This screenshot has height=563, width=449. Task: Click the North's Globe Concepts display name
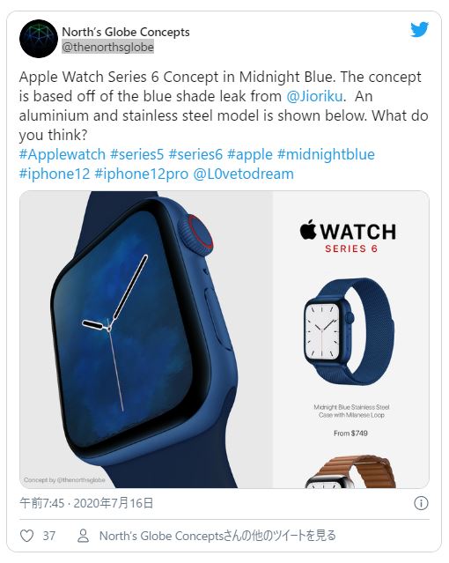pos(126,32)
